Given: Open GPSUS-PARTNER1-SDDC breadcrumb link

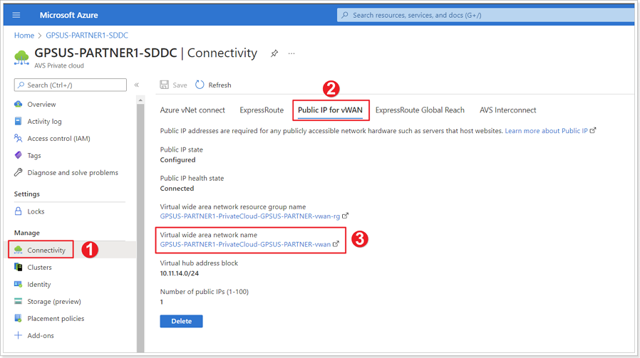Looking at the screenshot, I should [87, 36].
